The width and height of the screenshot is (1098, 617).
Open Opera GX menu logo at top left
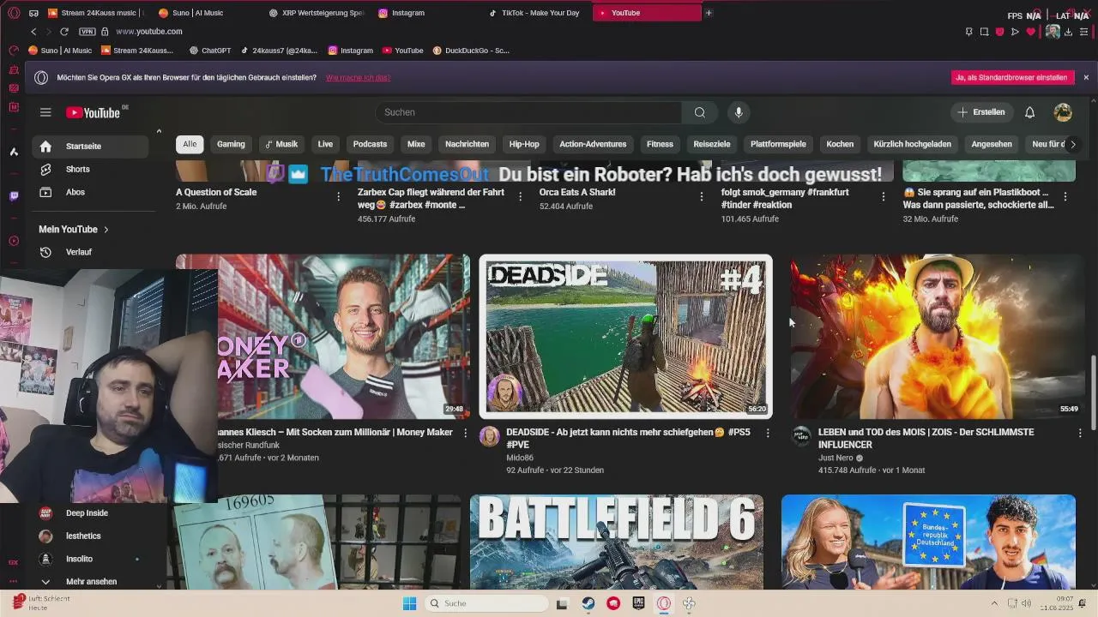[14, 13]
